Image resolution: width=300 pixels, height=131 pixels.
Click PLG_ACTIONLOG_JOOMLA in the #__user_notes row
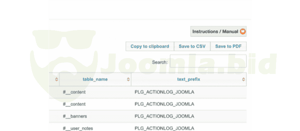tap(164, 128)
